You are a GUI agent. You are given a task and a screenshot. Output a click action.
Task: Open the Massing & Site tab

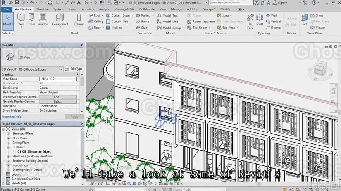click(x=124, y=9)
